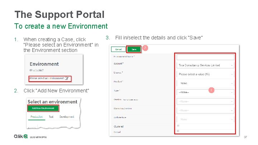This screenshot has height=145, width=258.
Task: Tick the Virtual checkbox
Action: (178, 131)
